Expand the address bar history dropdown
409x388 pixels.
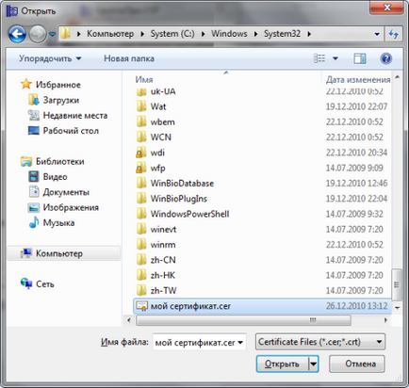pyautogui.click(x=377, y=34)
